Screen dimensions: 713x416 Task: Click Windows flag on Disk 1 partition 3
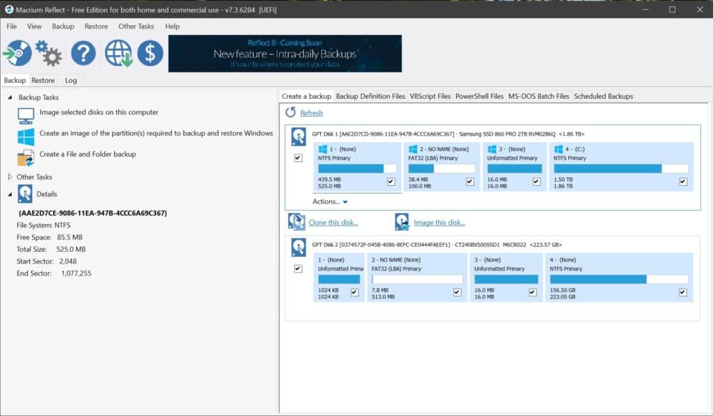click(492, 149)
